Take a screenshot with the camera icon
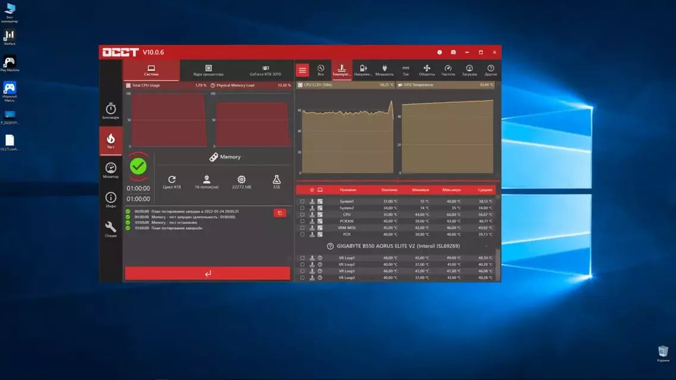The height and width of the screenshot is (380, 676). tap(453, 52)
